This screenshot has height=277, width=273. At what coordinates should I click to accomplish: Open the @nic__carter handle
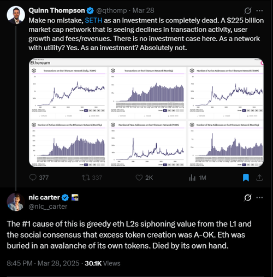tap(48, 207)
